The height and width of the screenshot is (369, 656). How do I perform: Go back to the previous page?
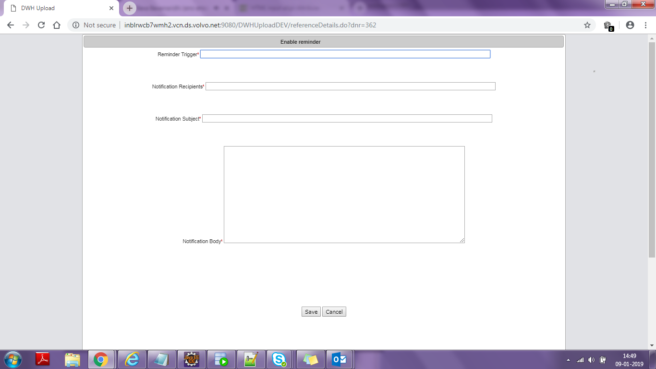coord(11,25)
